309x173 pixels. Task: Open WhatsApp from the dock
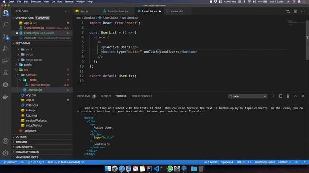[x=170, y=169]
